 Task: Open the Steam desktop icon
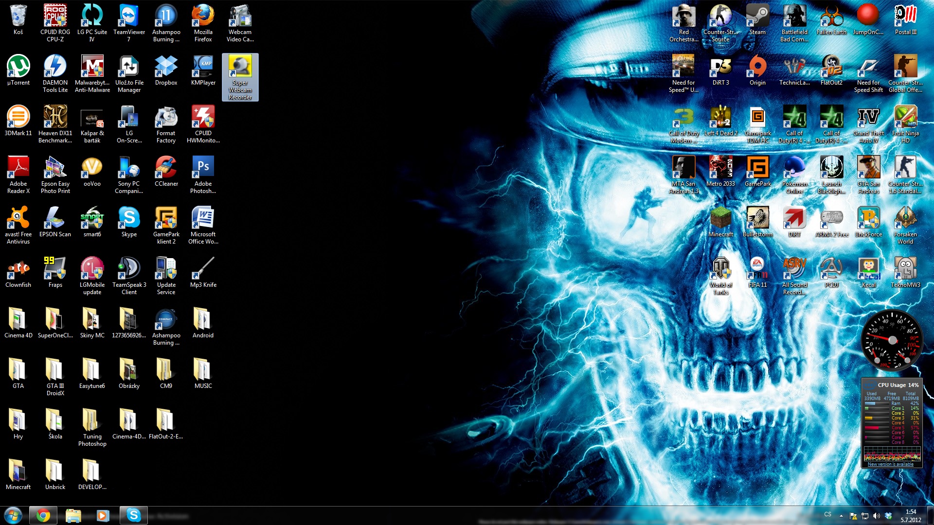757,16
